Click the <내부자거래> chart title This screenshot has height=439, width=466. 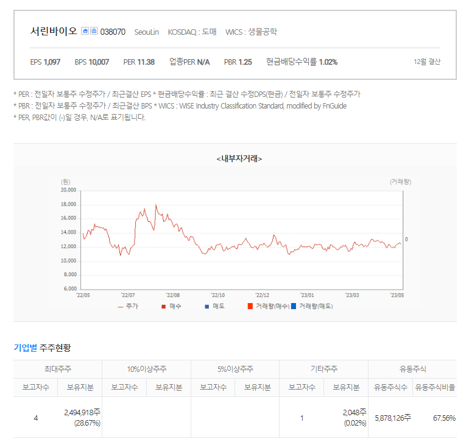(x=239, y=159)
